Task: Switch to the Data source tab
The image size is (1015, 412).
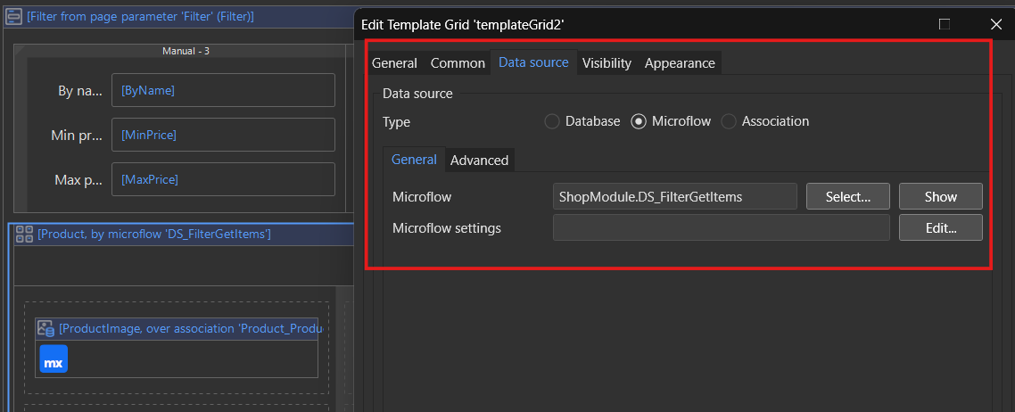Action: [x=533, y=62]
